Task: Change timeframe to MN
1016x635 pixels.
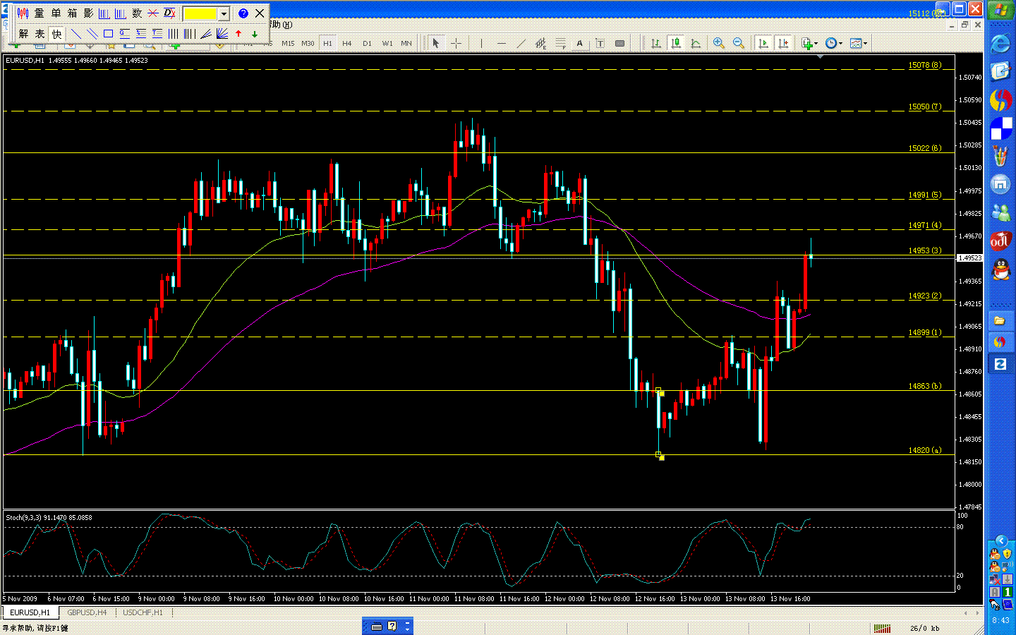Action: point(406,44)
